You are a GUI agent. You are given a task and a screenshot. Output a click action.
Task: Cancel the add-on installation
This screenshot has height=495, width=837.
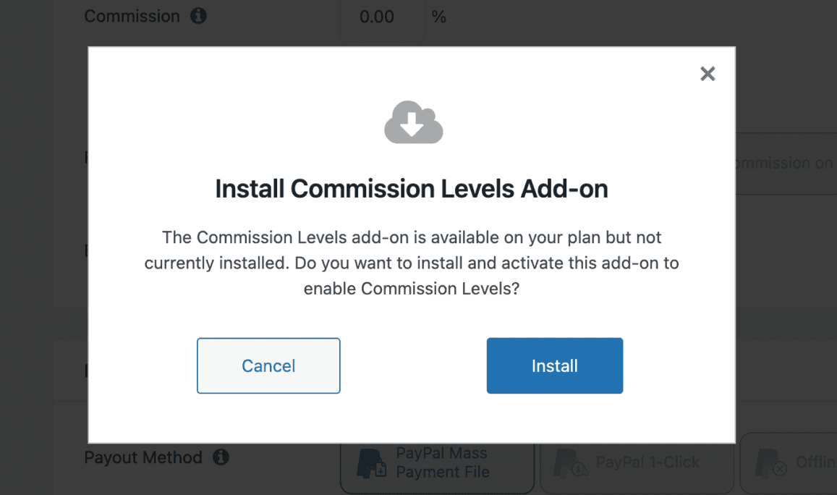(x=268, y=365)
